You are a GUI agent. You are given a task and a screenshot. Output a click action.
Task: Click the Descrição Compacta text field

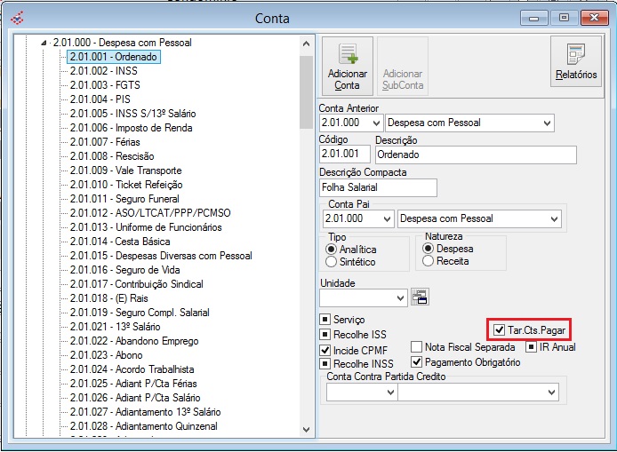377,187
